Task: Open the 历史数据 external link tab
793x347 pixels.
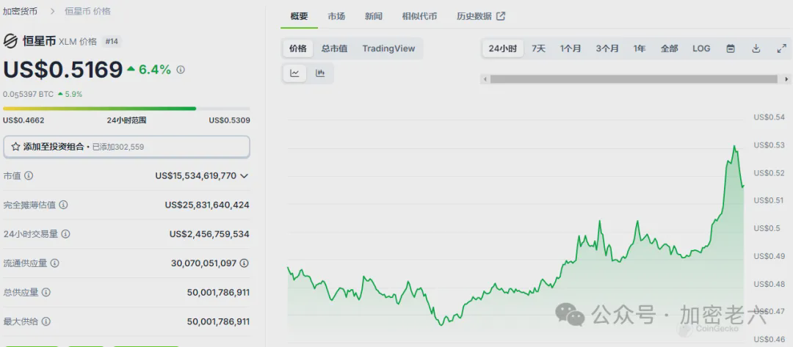Action: click(x=481, y=16)
